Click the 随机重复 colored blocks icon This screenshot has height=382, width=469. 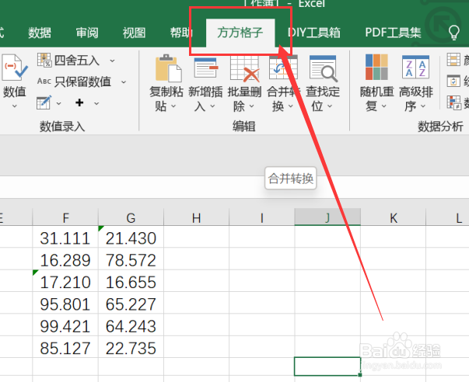(x=376, y=68)
